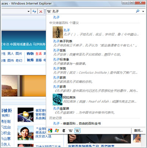This screenshot has height=148, width=147.
Task: Click the red Stop loading button
Action: [41, 11]
